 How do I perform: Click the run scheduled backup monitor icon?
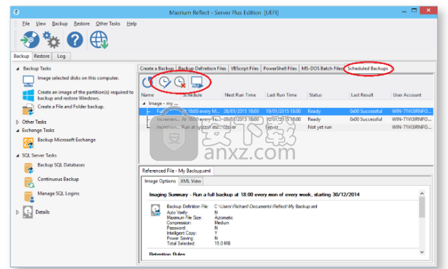coord(197,83)
